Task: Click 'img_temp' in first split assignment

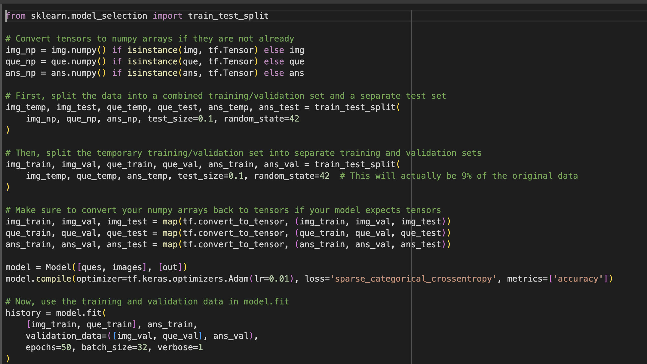Action: pyautogui.click(x=26, y=107)
